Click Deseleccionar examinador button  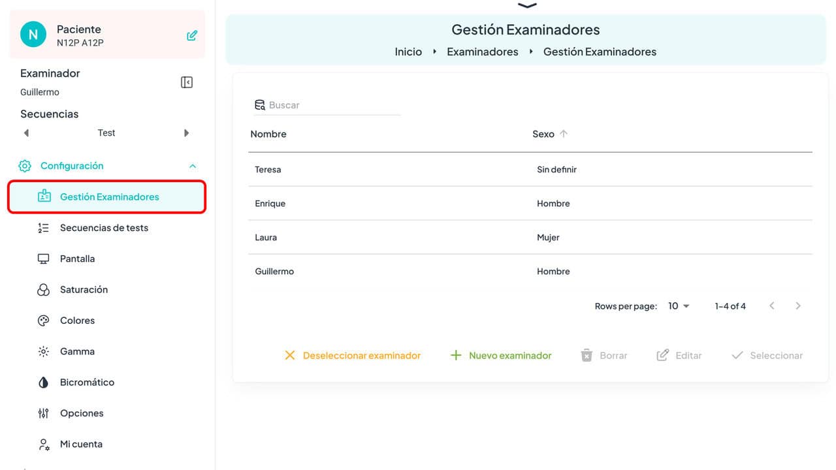click(352, 356)
